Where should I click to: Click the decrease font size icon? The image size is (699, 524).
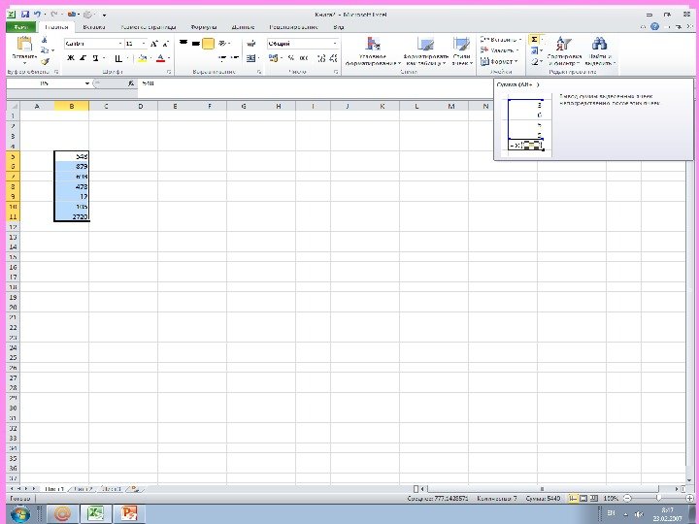pyautogui.click(x=165, y=44)
